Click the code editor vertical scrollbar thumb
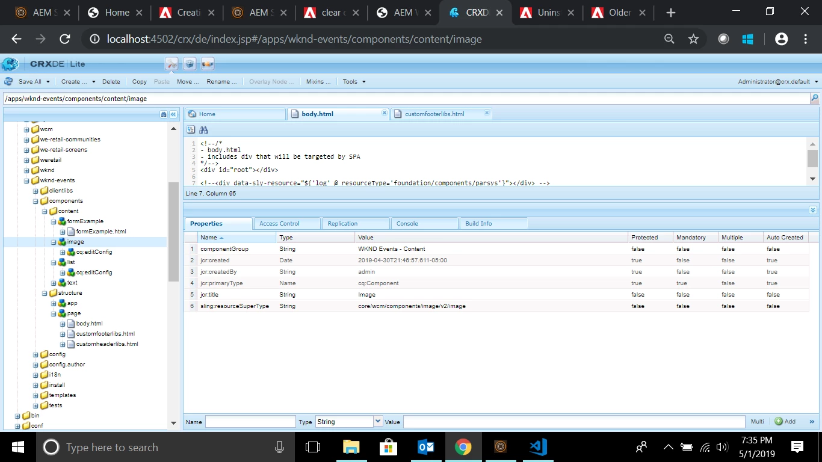This screenshot has width=822, height=462. click(813, 158)
